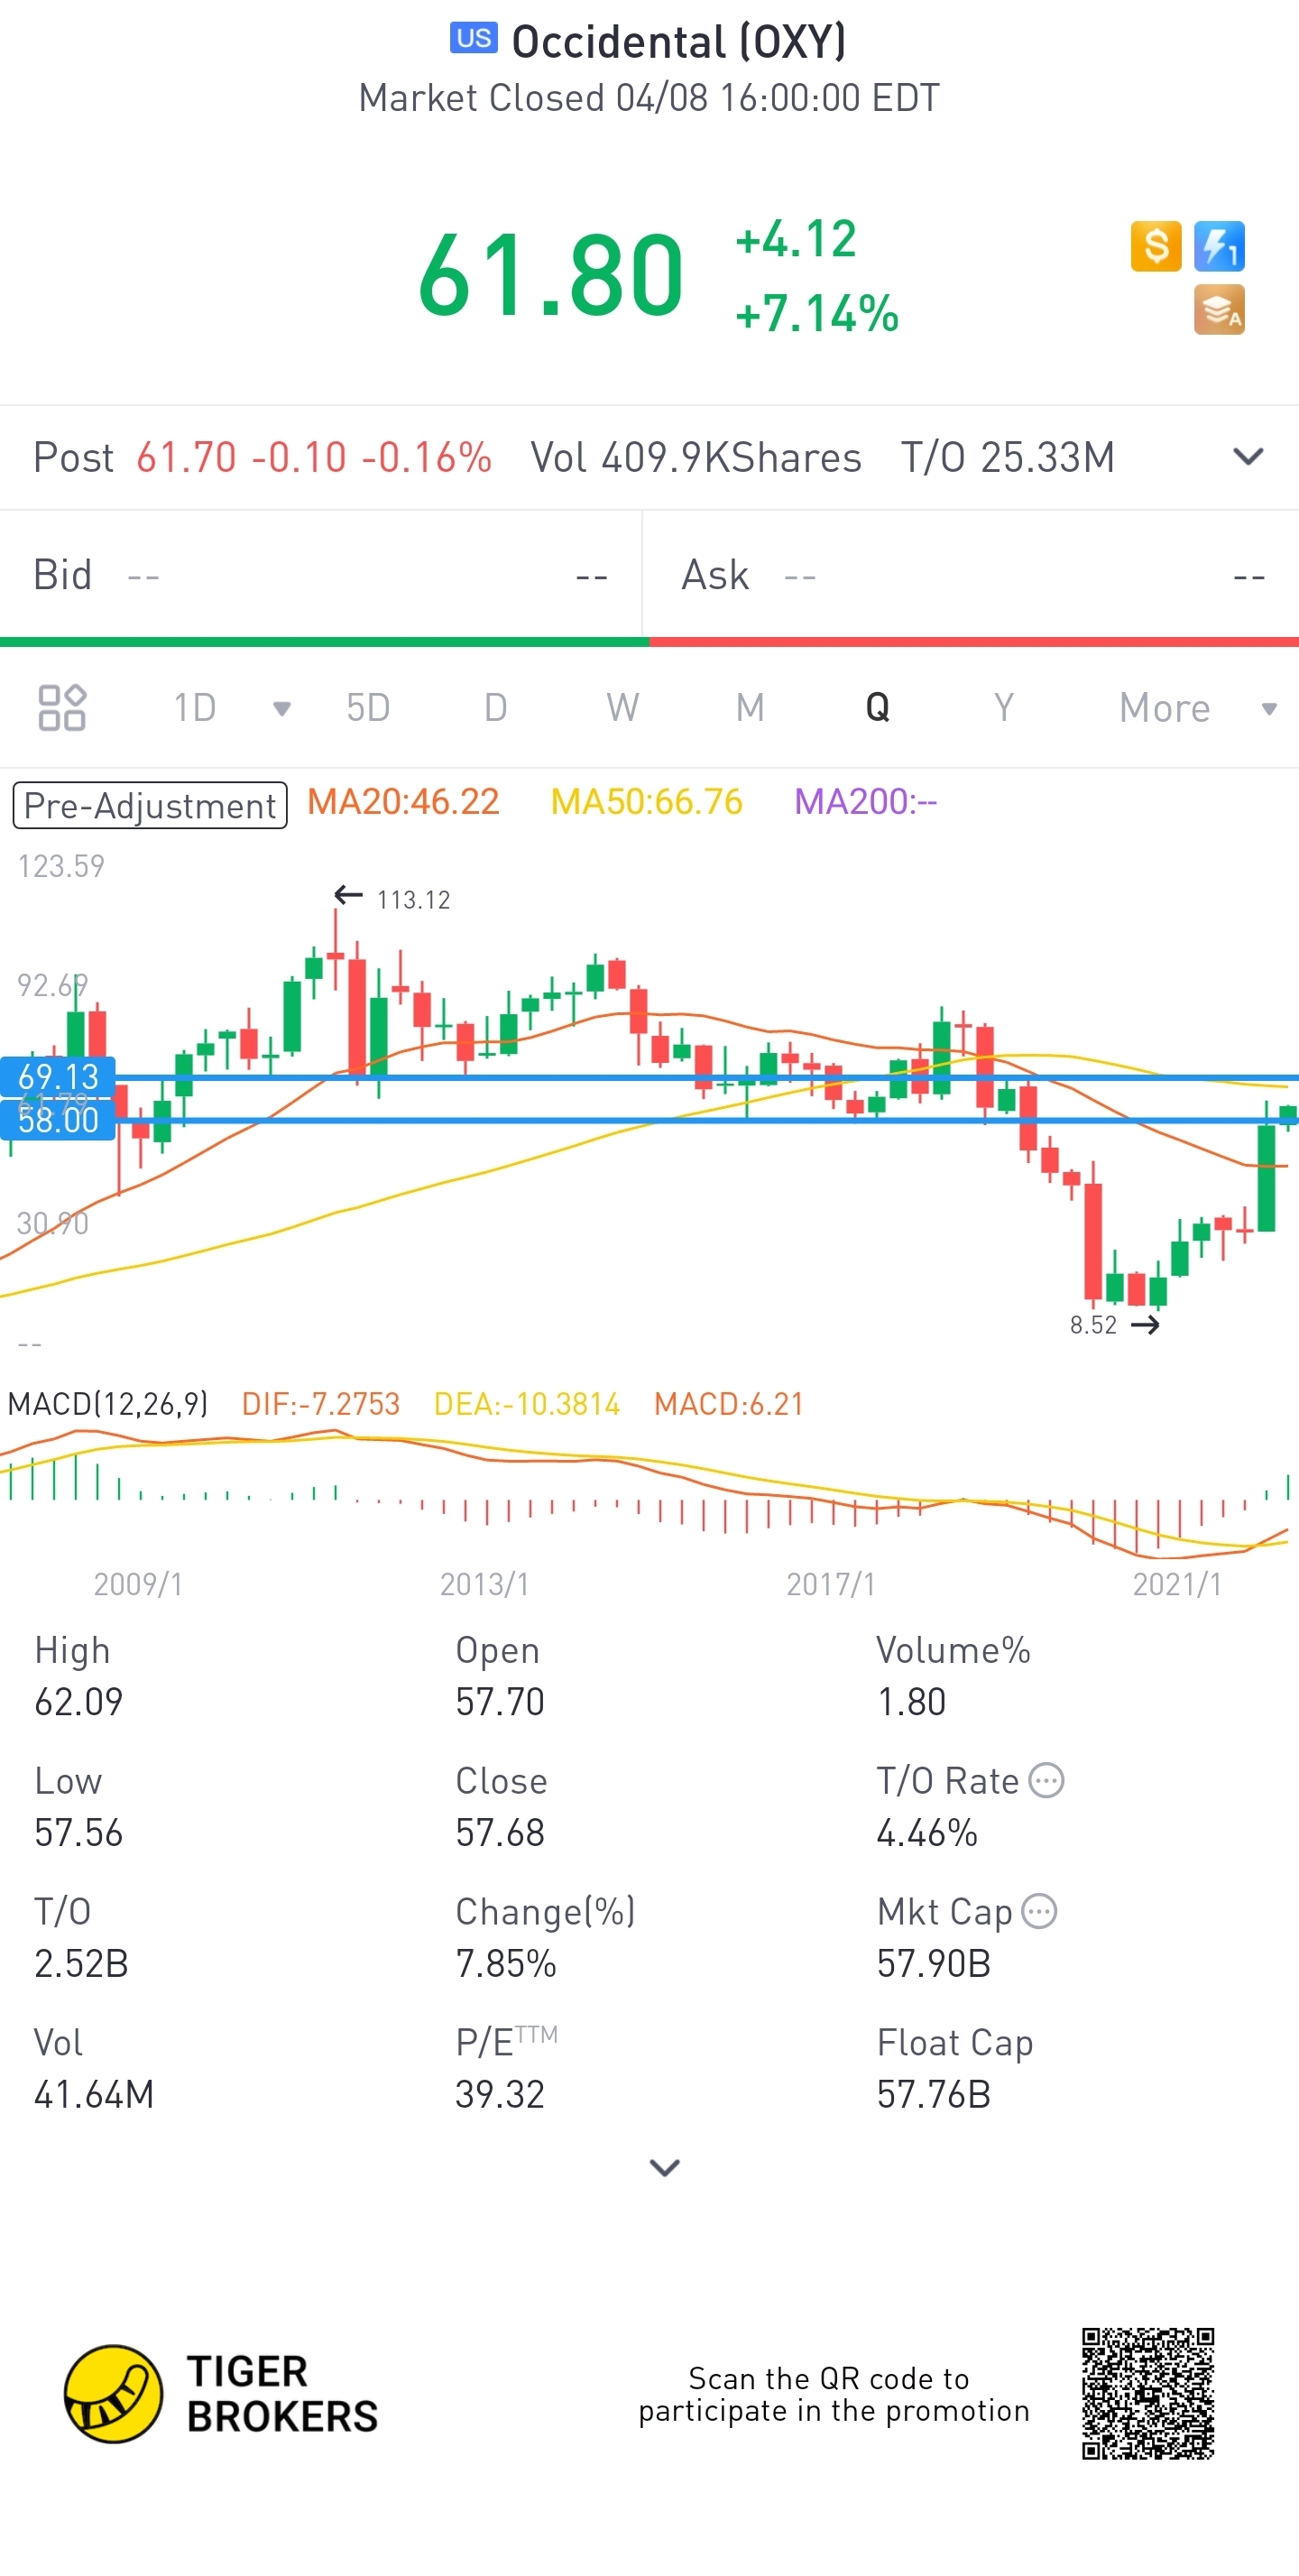Switch chart to 5D timeframe
The image size is (1299, 2576).
pyautogui.click(x=368, y=708)
